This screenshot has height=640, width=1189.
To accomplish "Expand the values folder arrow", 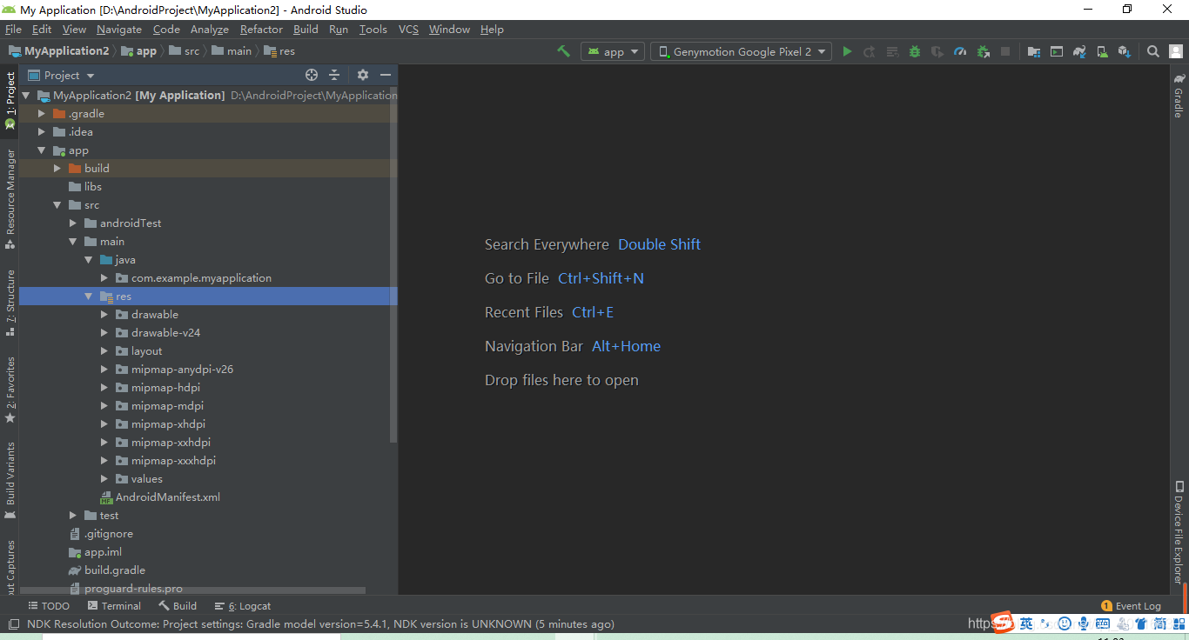I will 104,478.
